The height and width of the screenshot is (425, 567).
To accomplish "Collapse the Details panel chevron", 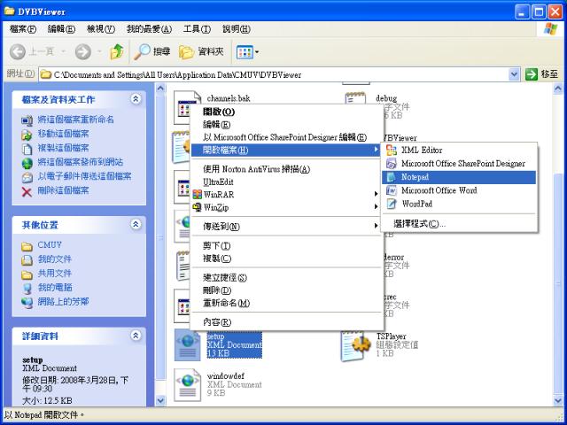I will point(136,336).
